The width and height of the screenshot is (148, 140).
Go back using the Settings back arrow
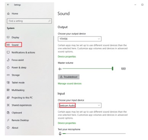tap(8, 5)
